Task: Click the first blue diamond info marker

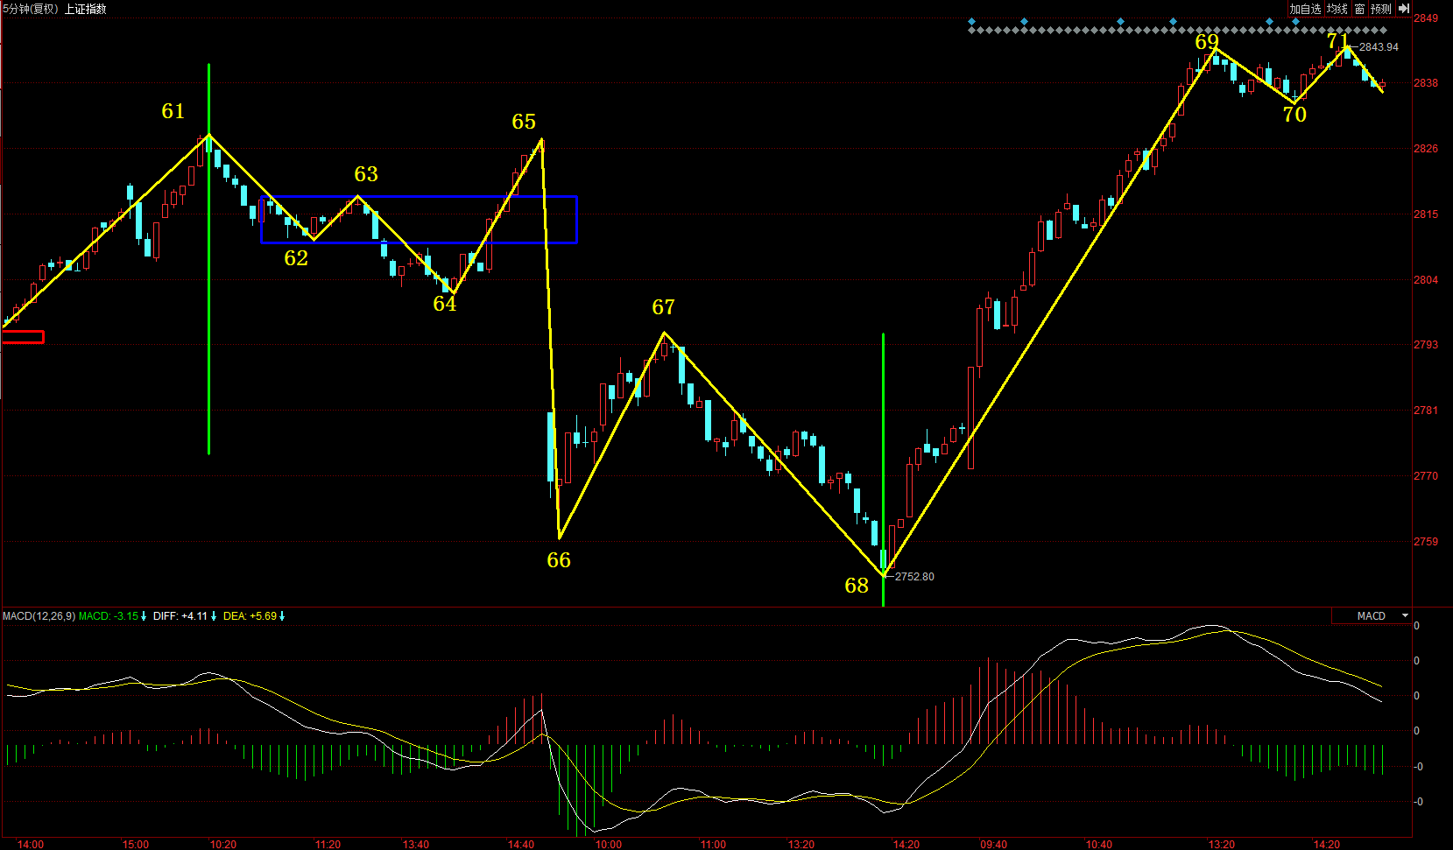Action: [971, 21]
